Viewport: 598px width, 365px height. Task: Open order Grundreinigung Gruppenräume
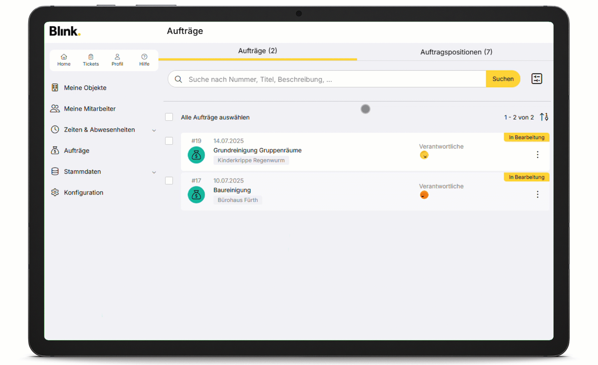257,150
